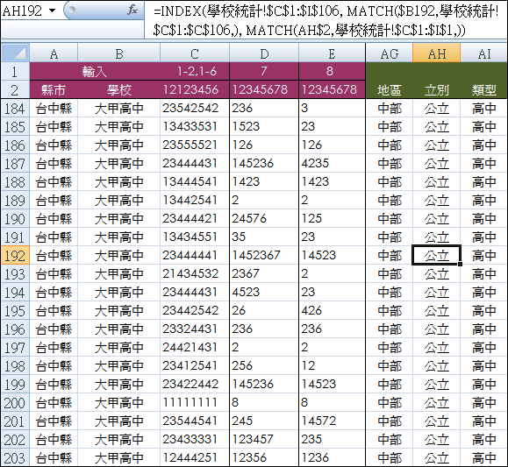Select row header 192

click(x=15, y=255)
